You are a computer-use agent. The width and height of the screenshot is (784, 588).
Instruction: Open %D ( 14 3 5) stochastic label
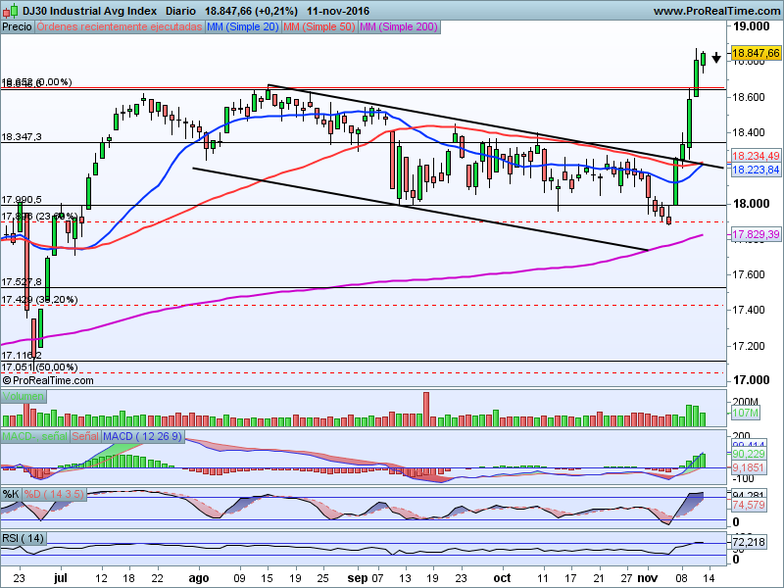pyautogui.click(x=54, y=495)
